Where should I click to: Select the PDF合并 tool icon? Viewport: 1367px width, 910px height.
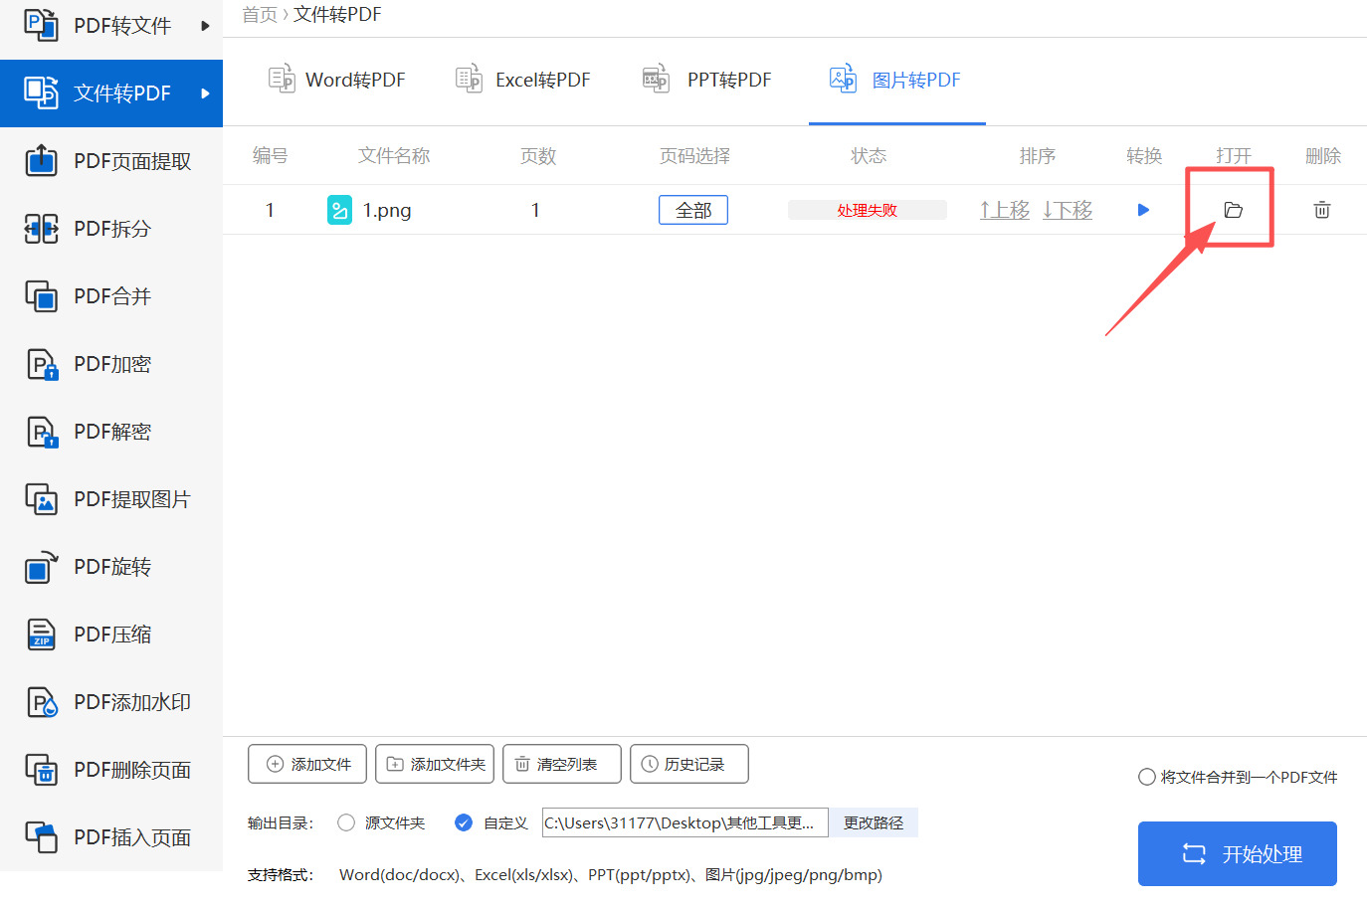pyautogui.click(x=40, y=295)
